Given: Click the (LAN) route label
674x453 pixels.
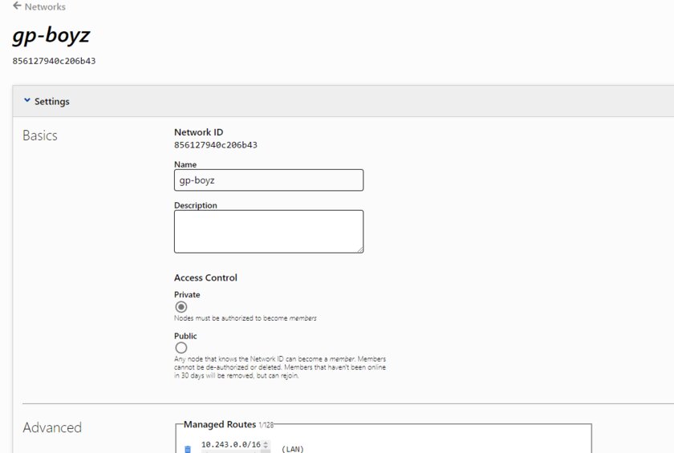Looking at the screenshot, I should tap(292, 449).
